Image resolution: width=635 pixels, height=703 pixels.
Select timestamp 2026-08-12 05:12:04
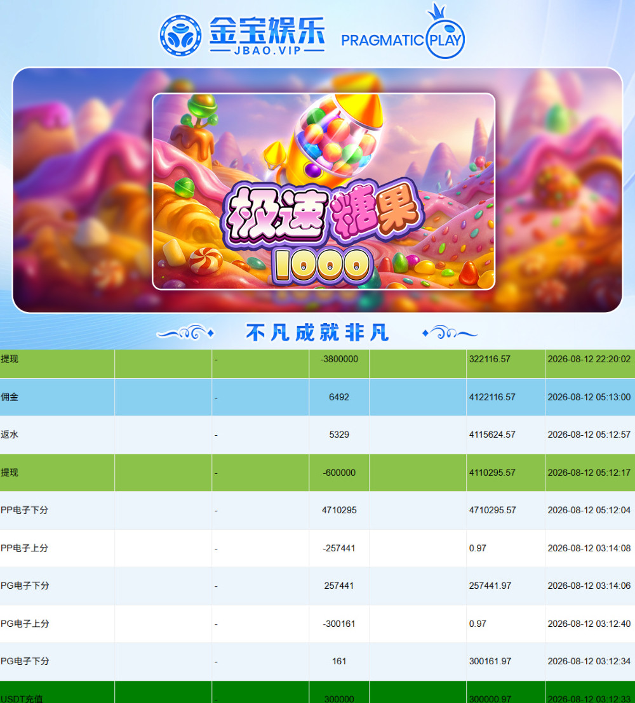[x=589, y=511]
